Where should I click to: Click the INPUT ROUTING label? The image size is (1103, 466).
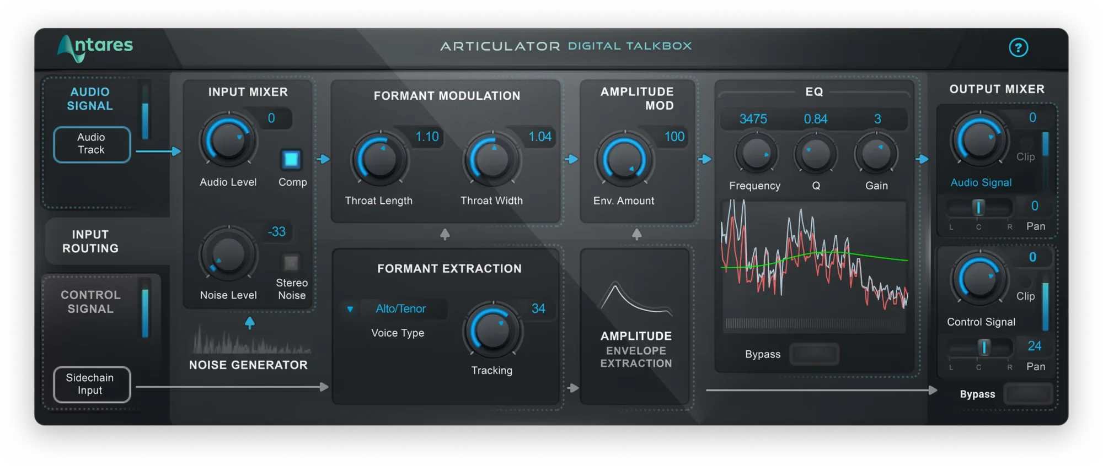[x=90, y=241]
